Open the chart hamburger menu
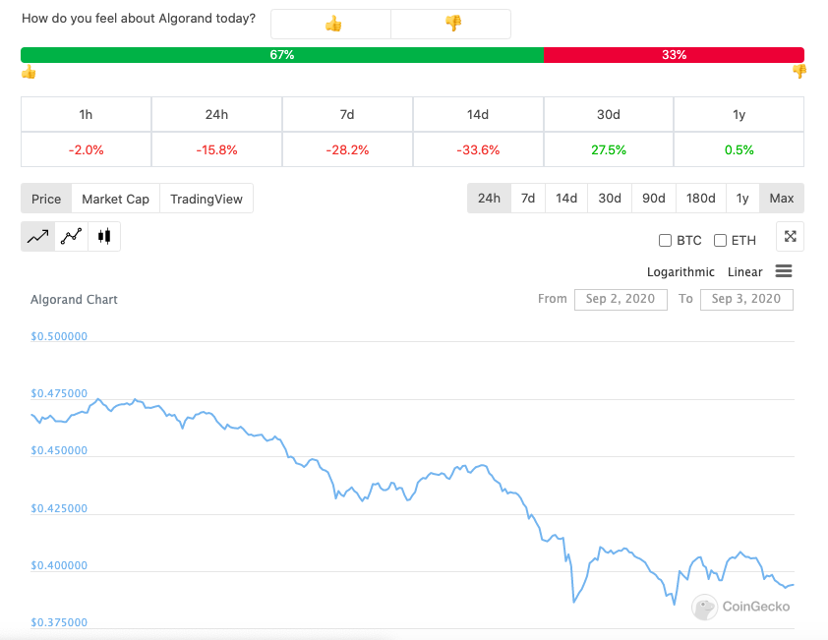Screen dimensions: 828x640 click(784, 271)
